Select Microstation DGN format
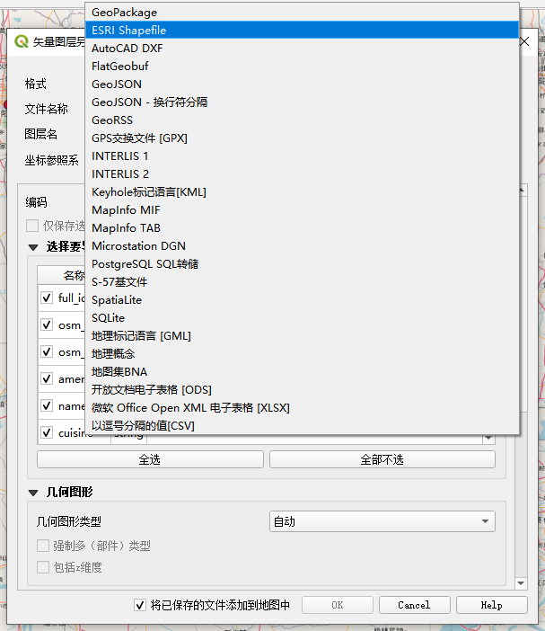545x631 pixels. pos(302,246)
